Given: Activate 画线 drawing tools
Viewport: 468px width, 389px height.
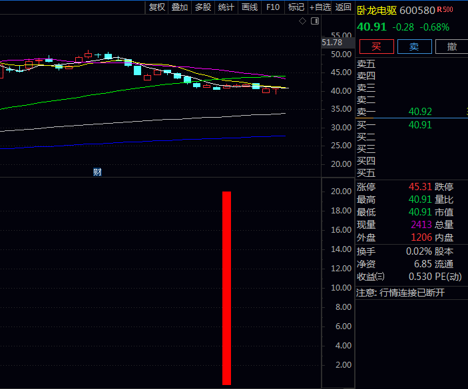Looking at the screenshot, I should pos(250,7).
